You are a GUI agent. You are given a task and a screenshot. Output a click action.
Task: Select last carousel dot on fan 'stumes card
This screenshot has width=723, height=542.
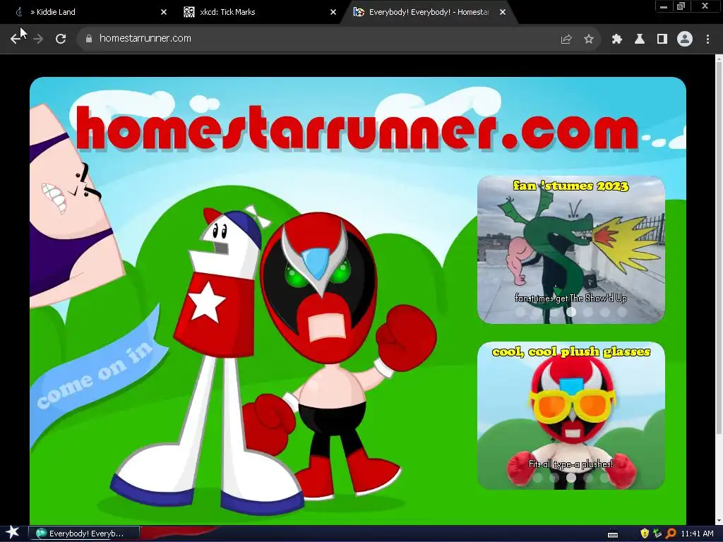click(x=622, y=312)
